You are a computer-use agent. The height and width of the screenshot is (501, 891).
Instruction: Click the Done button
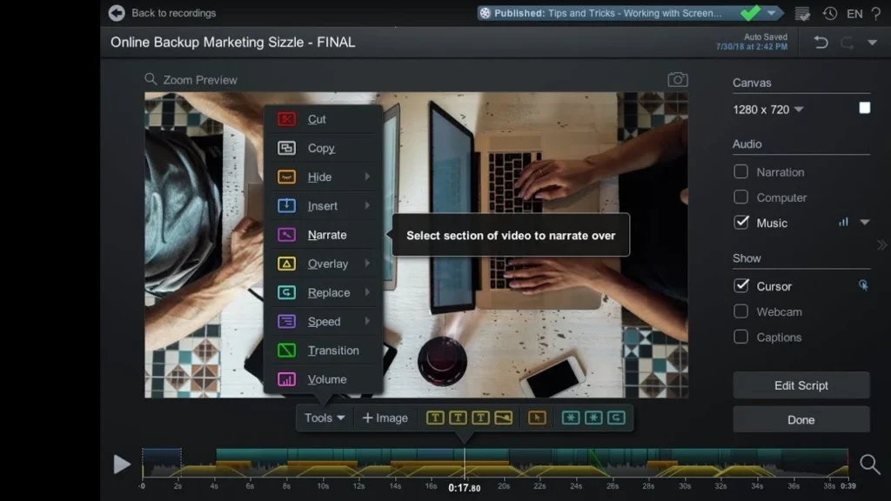pos(801,419)
